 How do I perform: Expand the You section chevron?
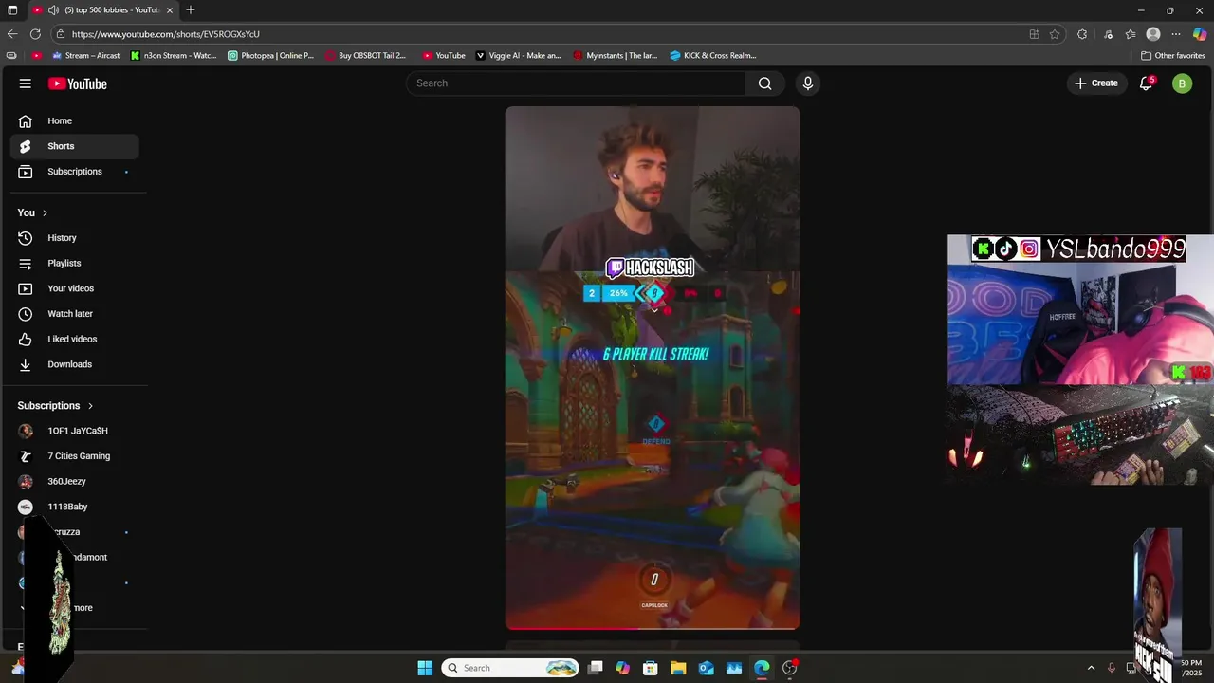point(45,212)
